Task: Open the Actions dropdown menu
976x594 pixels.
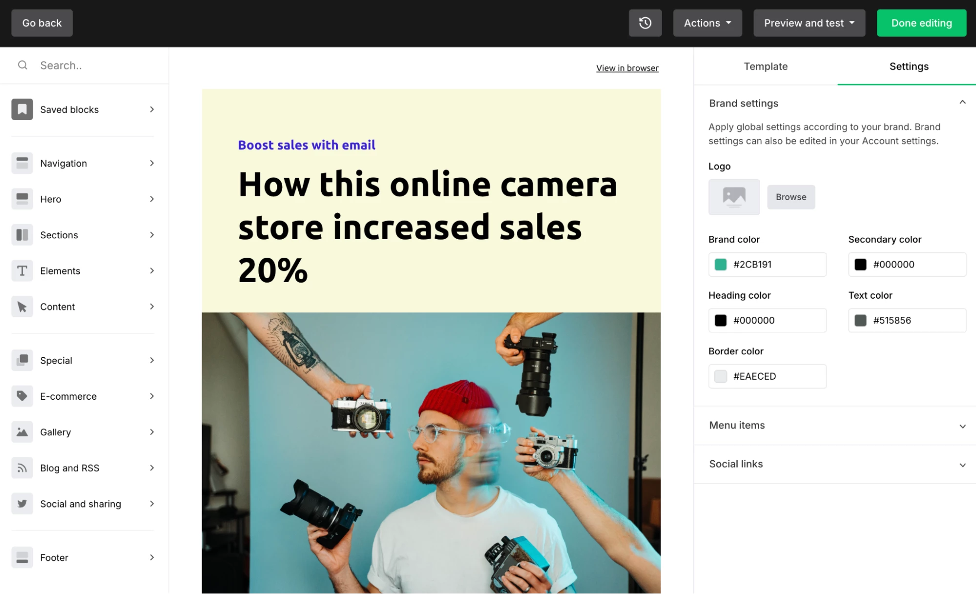Action: [x=707, y=23]
